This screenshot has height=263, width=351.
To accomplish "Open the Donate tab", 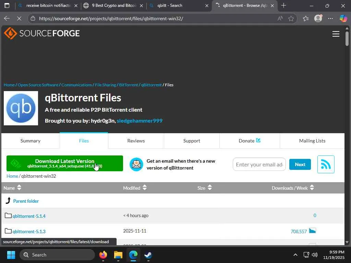I will click(250, 141).
